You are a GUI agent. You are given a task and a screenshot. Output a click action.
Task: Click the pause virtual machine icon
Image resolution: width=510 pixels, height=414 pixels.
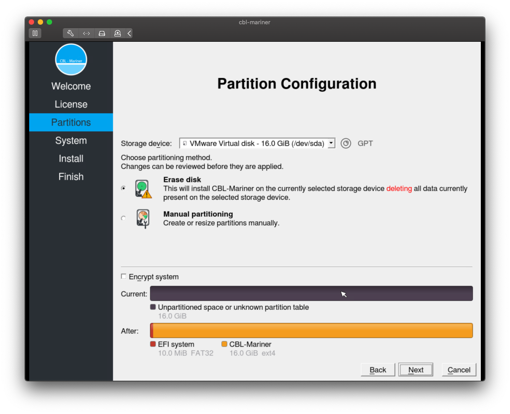click(x=35, y=33)
